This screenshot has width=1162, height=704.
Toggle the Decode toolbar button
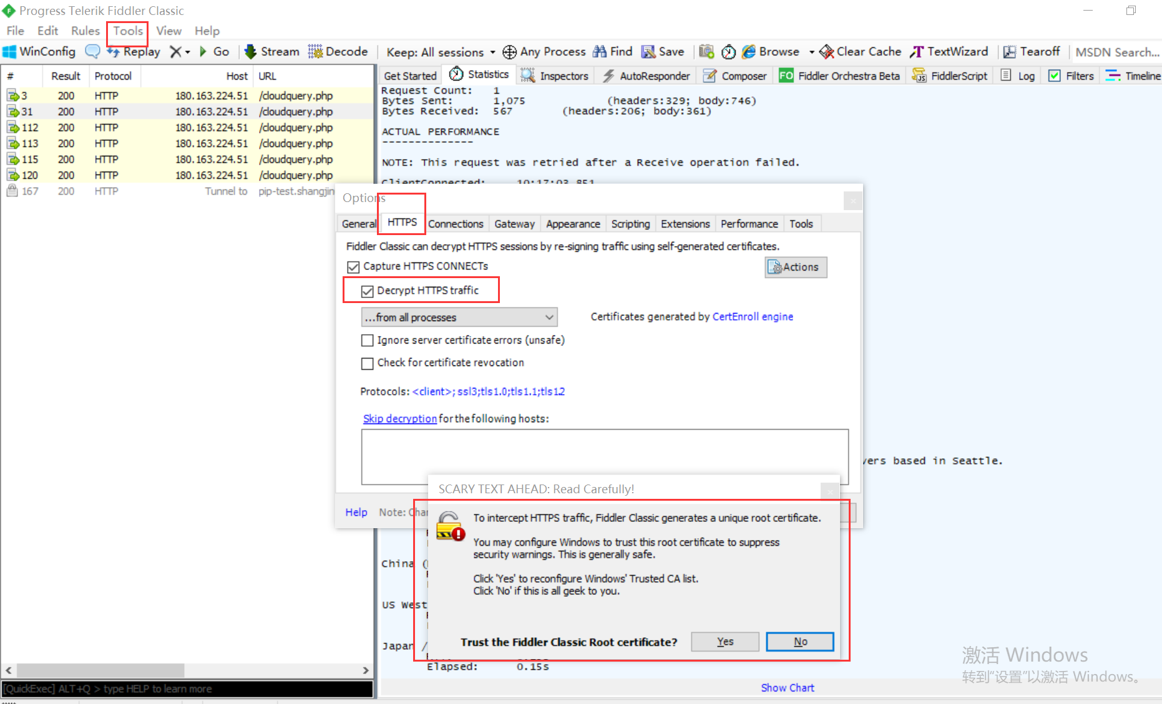pyautogui.click(x=338, y=52)
